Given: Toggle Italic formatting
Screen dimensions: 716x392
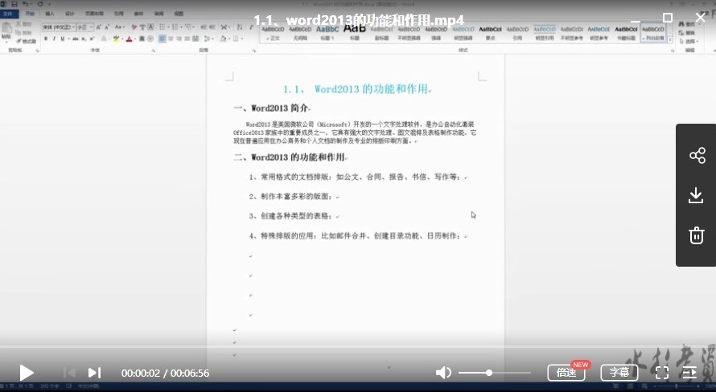Looking at the screenshot, I should point(55,39).
